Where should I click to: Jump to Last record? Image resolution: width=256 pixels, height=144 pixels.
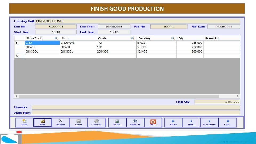227,122
